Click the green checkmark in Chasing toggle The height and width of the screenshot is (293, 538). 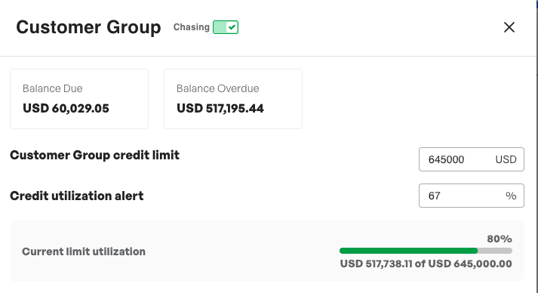[232, 27]
